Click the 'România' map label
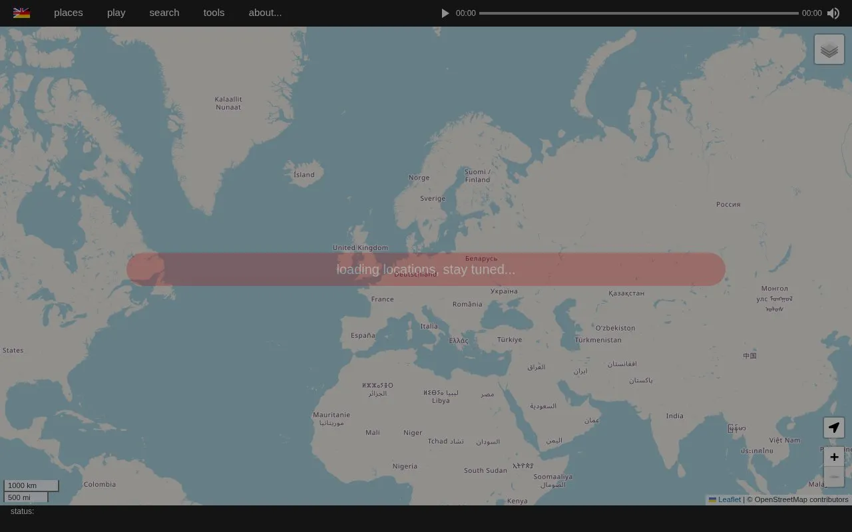Screen dimensions: 852x532 (x=467, y=304)
